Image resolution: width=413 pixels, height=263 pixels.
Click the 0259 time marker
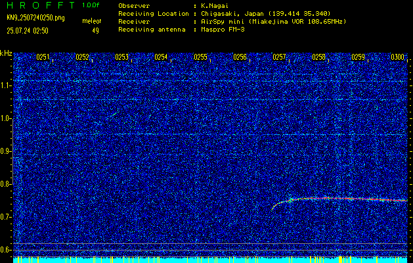pyautogui.click(x=359, y=57)
